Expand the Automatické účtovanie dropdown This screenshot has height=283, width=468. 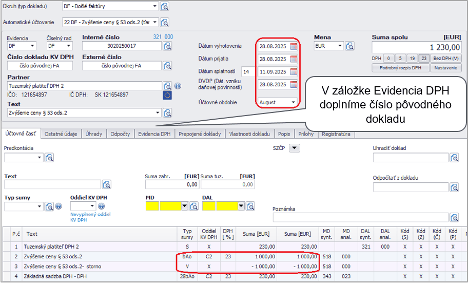coord(155,23)
